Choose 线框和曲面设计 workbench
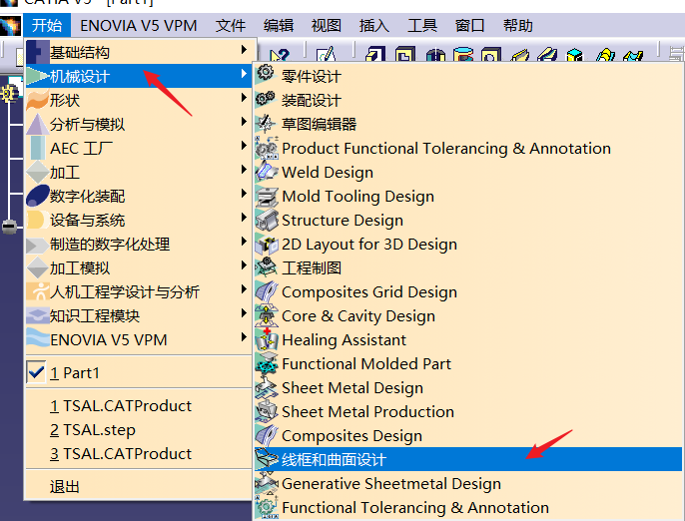685x521 pixels. pyautogui.click(x=334, y=460)
